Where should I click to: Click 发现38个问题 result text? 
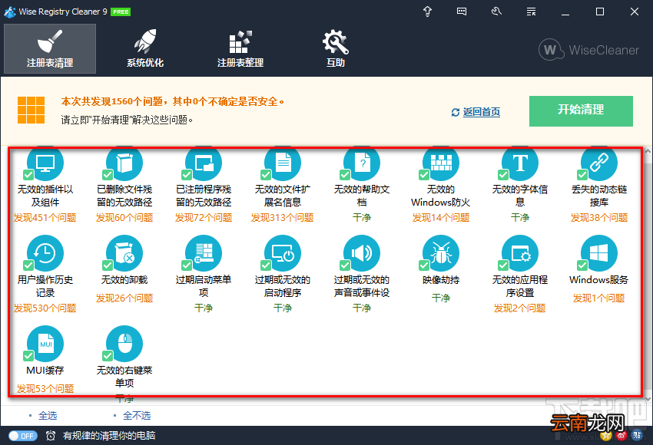pyautogui.click(x=599, y=217)
